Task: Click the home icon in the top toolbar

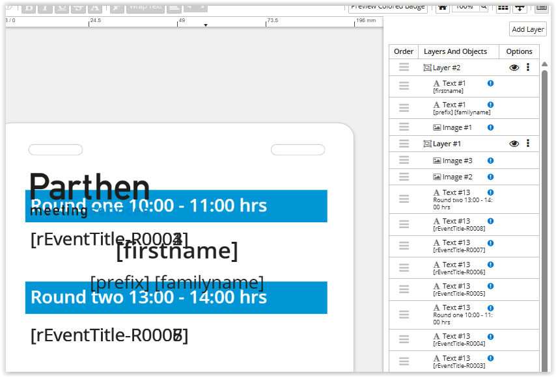Action: click(442, 6)
